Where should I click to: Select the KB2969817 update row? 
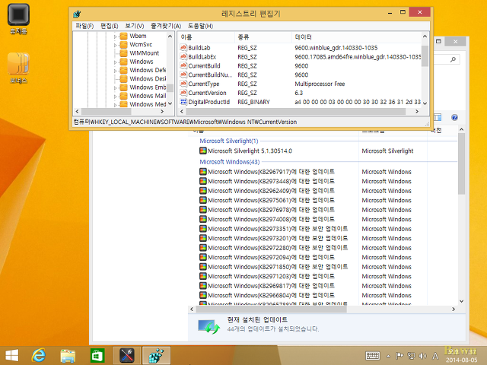pos(328,286)
